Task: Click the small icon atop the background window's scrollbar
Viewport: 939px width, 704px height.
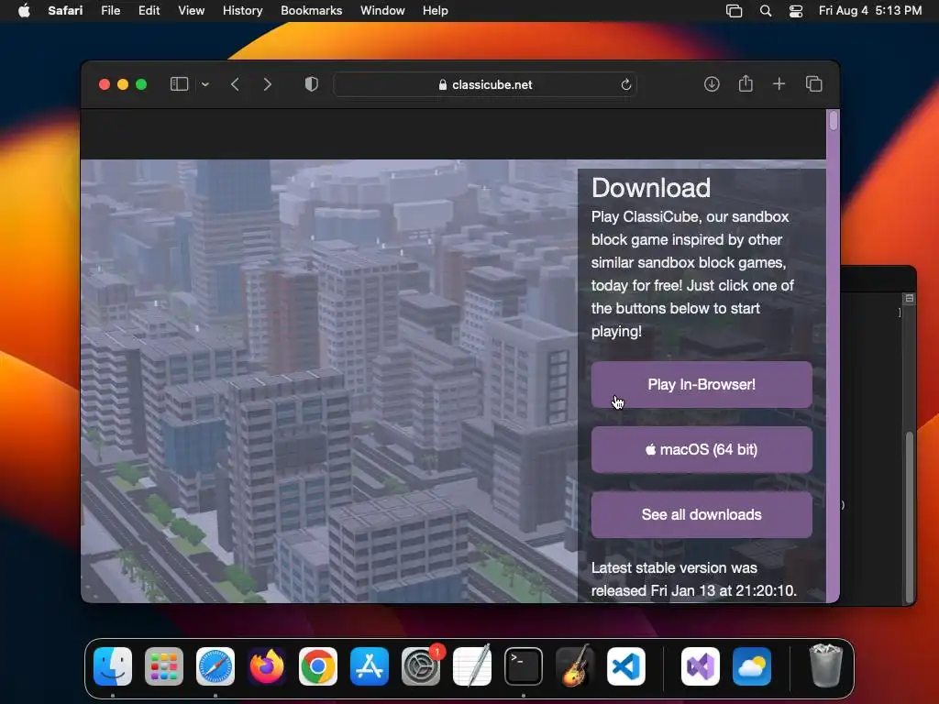Action: (910, 298)
